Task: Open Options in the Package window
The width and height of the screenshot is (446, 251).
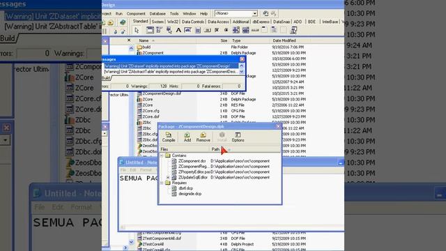Action: pos(238,137)
